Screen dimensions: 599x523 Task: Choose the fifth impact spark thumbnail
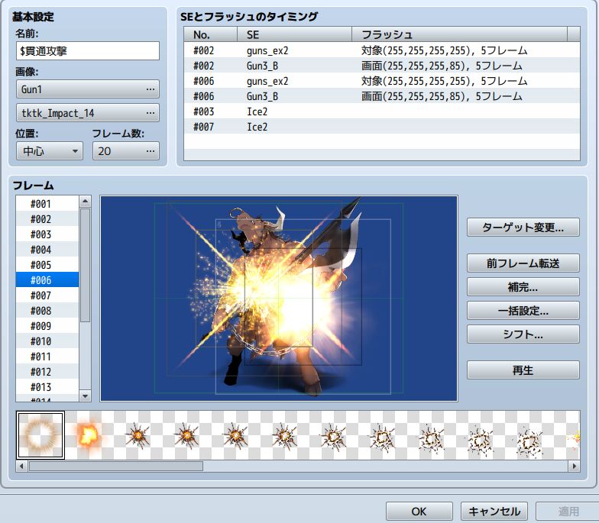(235, 435)
